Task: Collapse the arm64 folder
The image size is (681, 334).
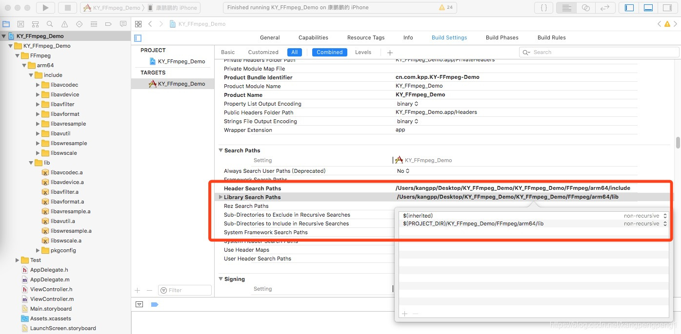Action: tap(25, 65)
